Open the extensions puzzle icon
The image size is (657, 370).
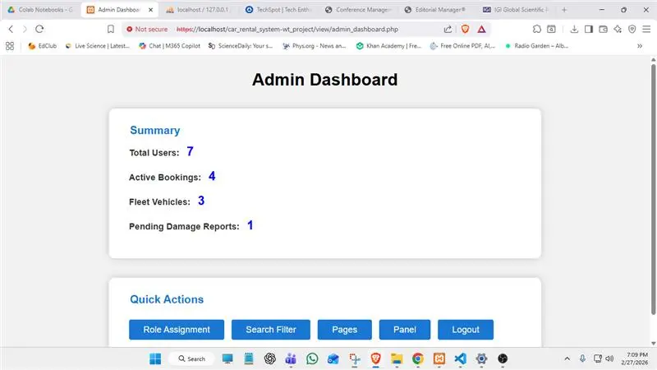coord(536,29)
